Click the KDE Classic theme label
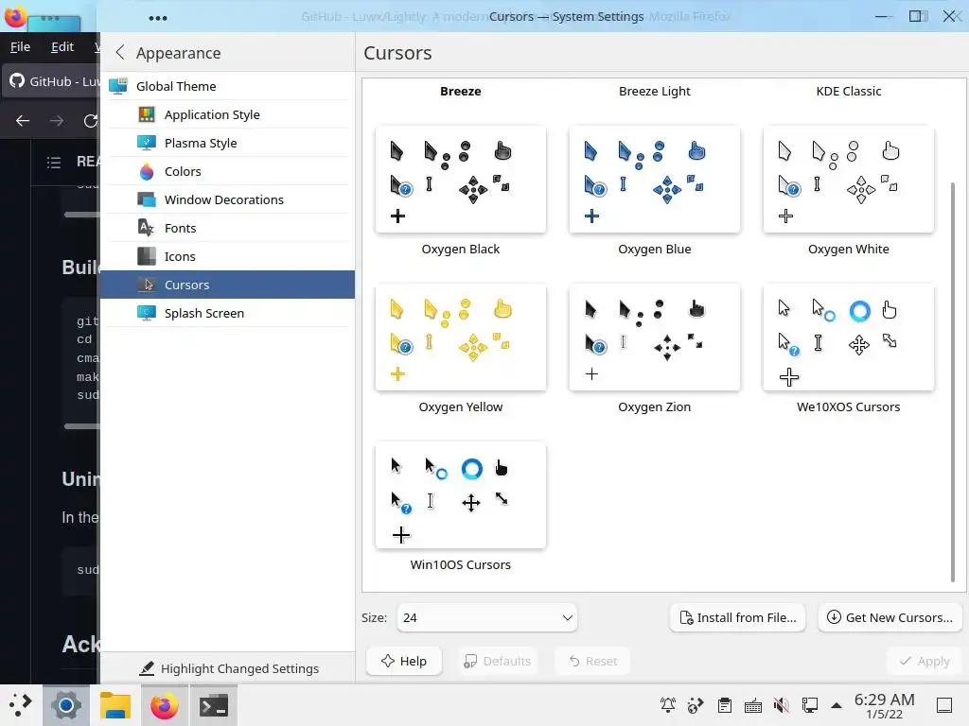The image size is (969, 726). point(849,92)
